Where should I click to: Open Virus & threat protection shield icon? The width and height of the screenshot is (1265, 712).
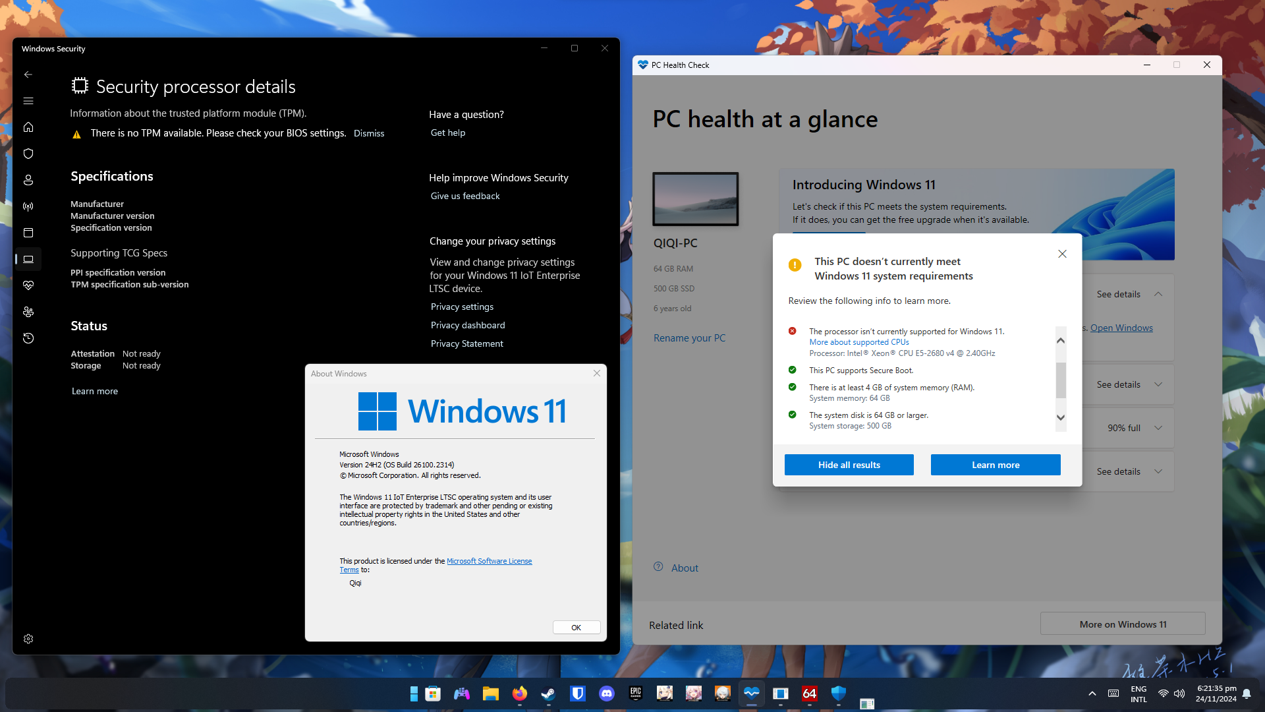point(28,154)
